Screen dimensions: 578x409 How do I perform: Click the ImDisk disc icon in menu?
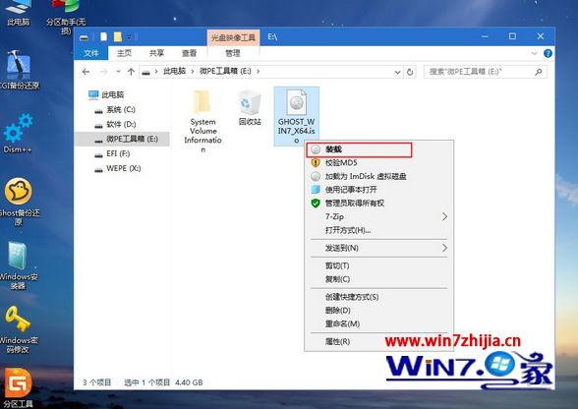[316, 176]
